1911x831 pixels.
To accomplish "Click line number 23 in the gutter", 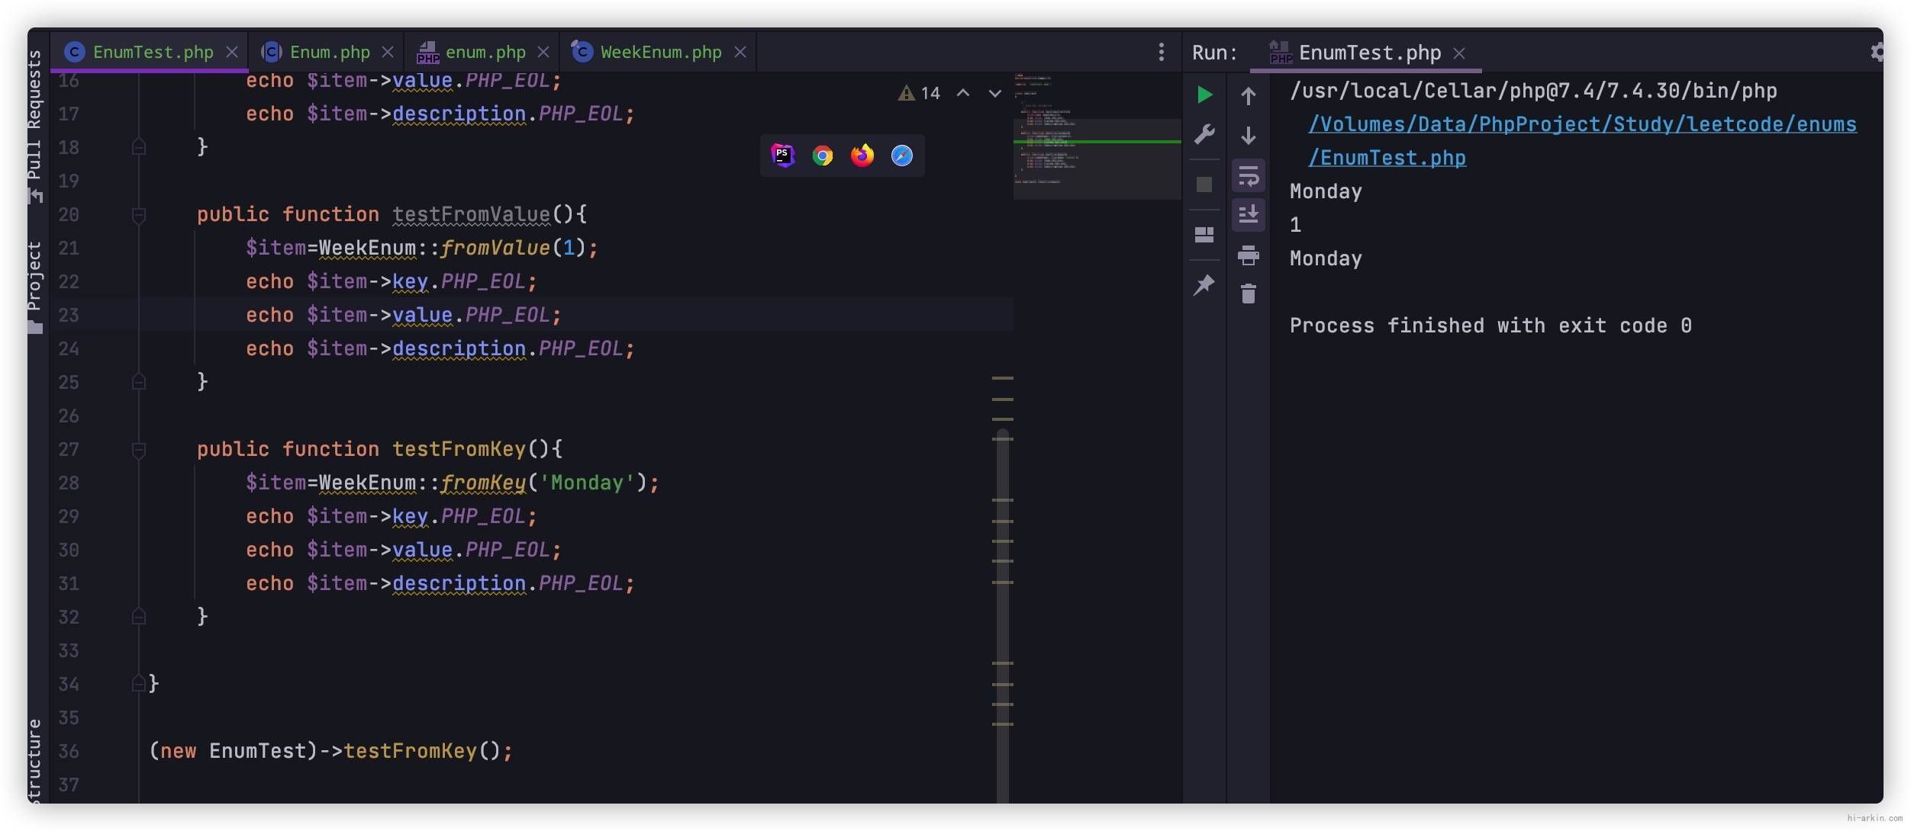I will [69, 315].
